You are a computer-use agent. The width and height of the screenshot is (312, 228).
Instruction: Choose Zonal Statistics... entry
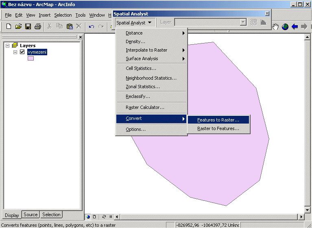151,87
